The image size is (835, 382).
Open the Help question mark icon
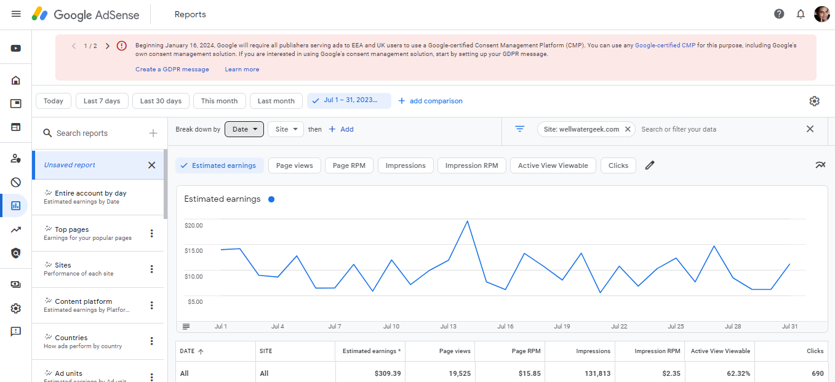point(779,14)
